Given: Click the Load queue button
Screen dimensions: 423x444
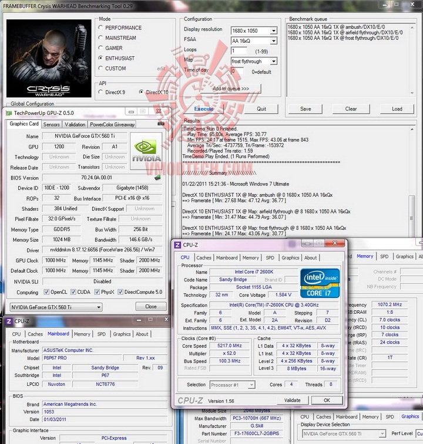Looking at the screenshot, I should click(x=397, y=109).
